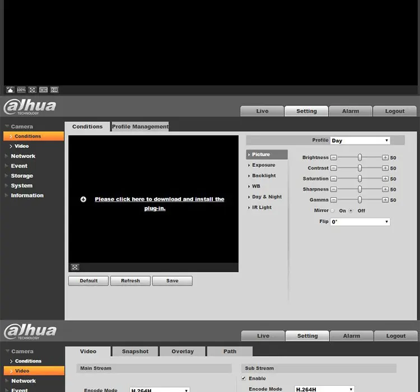Click the Refresh button
This screenshot has height=392, width=420.
point(130,281)
